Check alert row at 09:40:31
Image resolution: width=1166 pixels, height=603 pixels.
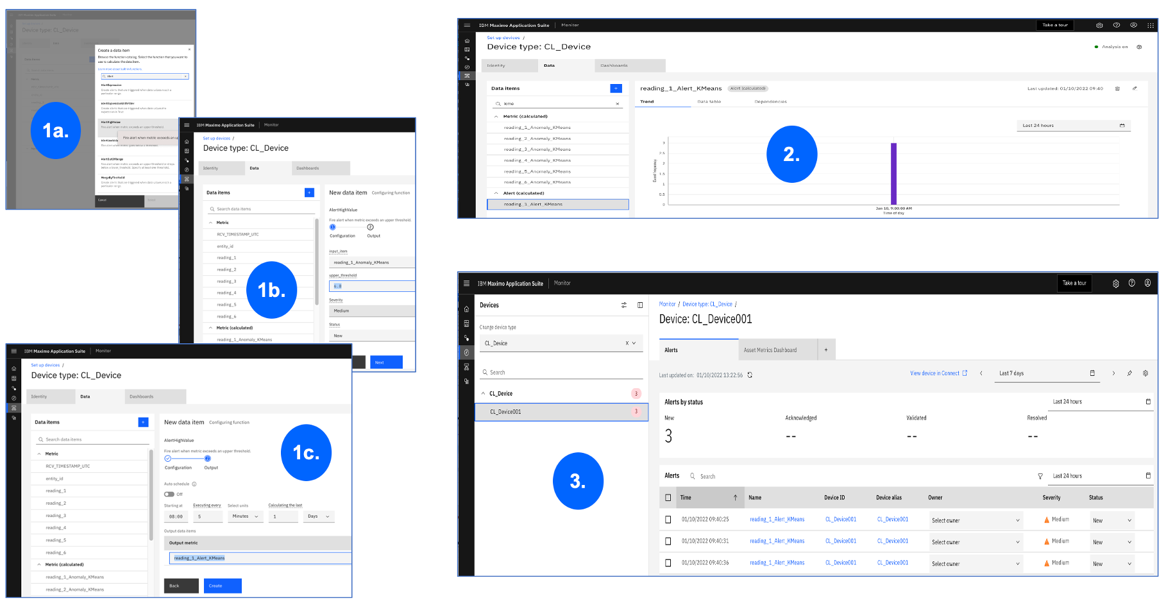668,541
